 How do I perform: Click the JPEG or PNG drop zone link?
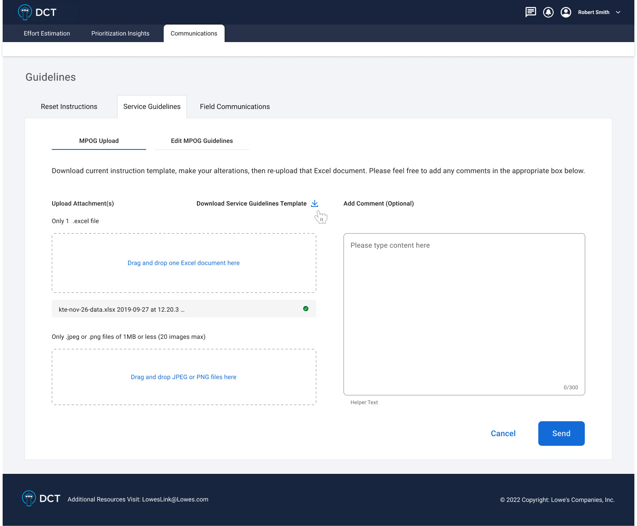[183, 377]
